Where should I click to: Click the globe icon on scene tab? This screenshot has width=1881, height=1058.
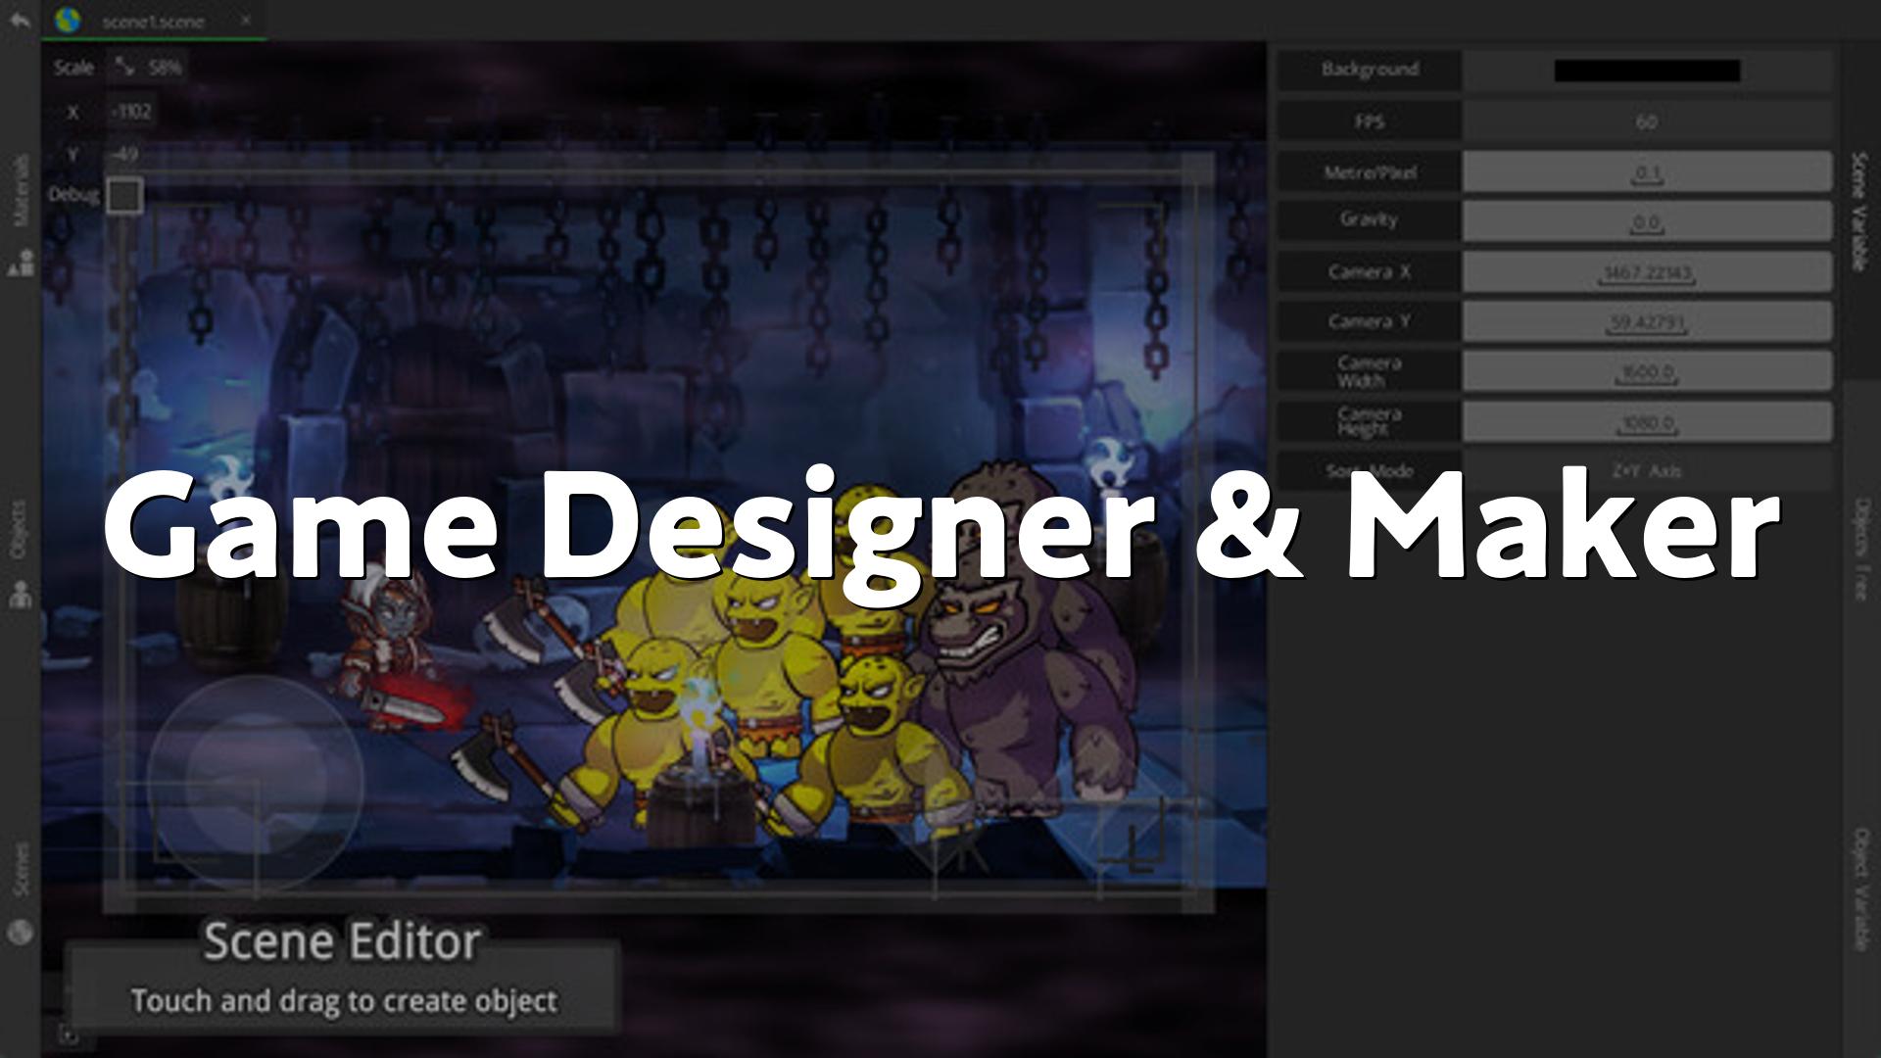[69, 21]
